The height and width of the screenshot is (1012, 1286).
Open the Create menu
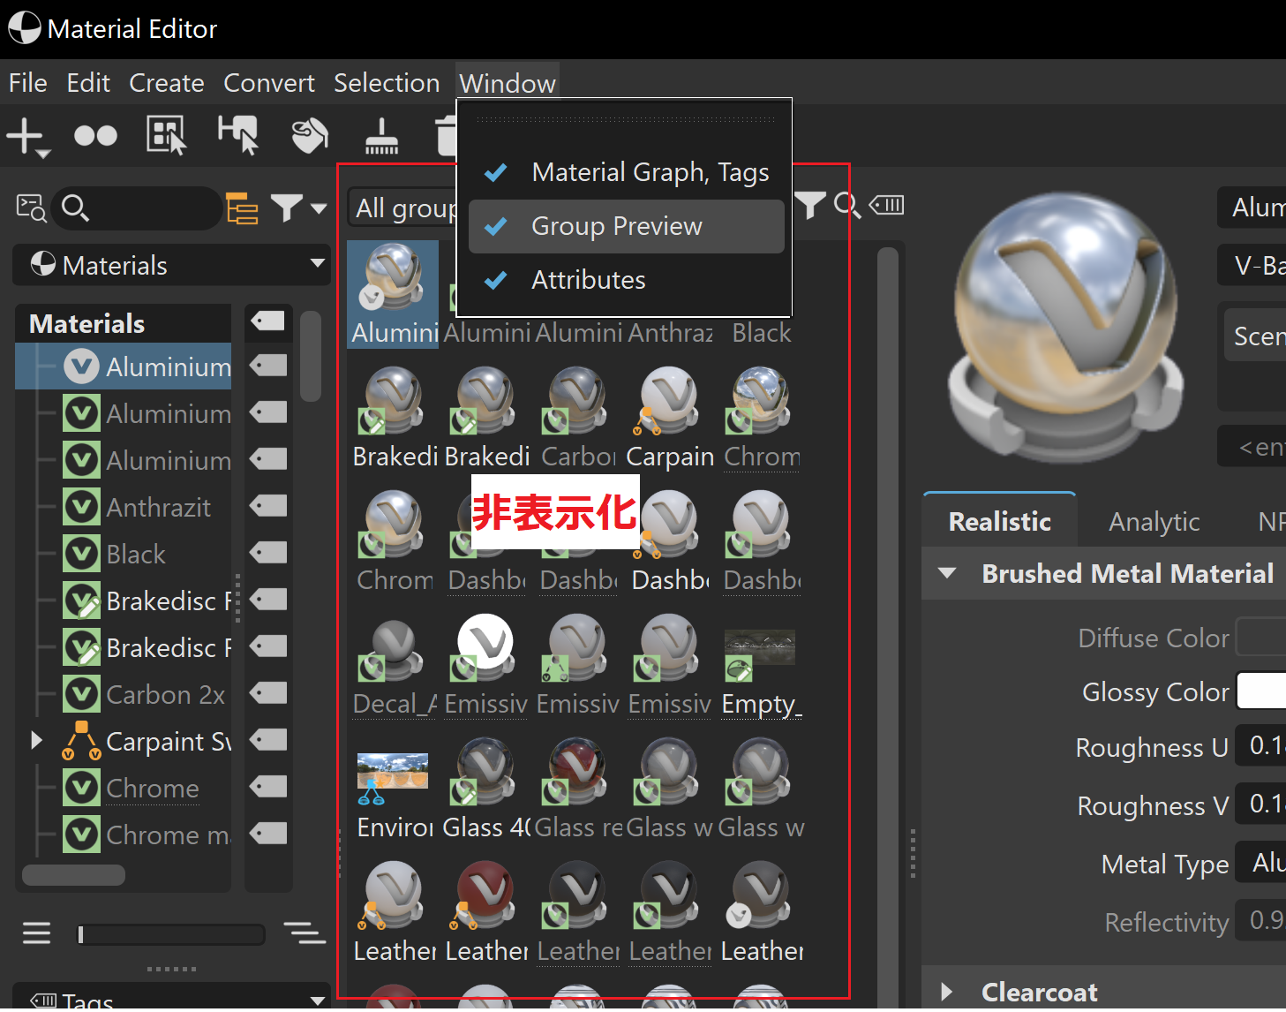coord(167,83)
